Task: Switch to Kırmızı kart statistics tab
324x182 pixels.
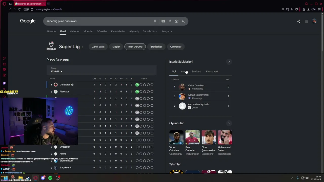Action: click(212, 72)
